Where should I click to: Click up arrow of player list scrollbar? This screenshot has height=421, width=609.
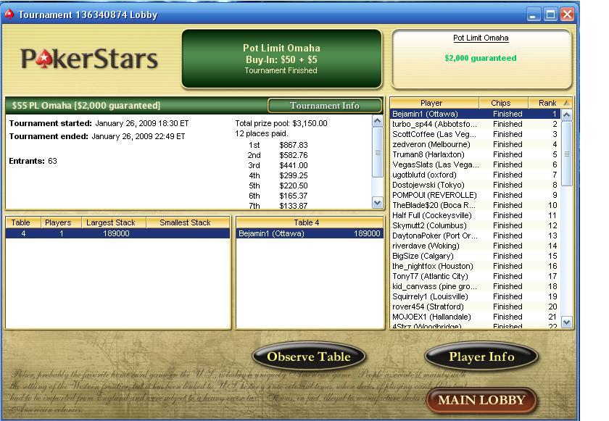pyautogui.click(x=567, y=115)
